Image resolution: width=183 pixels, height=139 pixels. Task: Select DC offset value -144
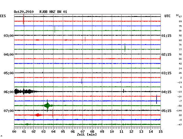pyautogui.click(x=179, y=111)
